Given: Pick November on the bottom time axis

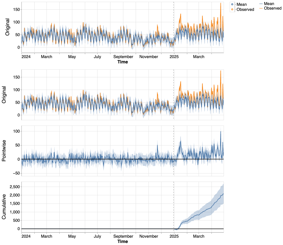Looking at the screenshot, I should point(149,236).
